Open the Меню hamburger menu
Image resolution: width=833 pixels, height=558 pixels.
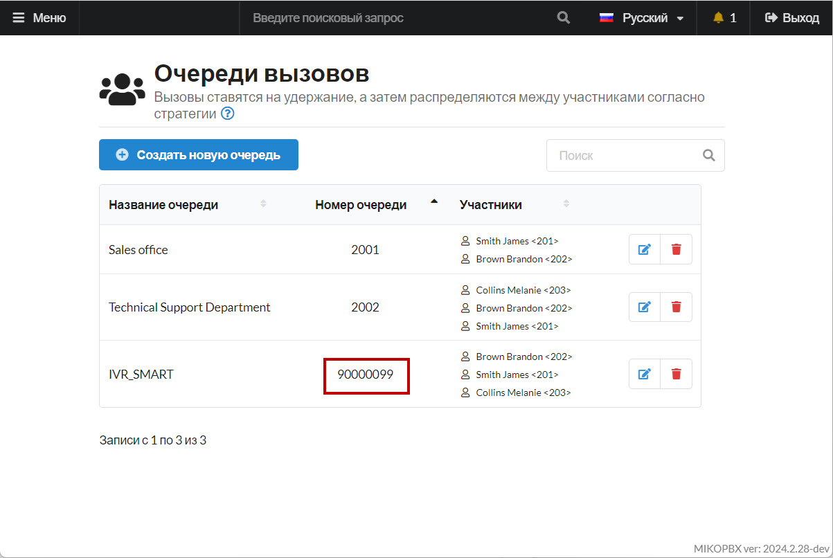[x=39, y=18]
